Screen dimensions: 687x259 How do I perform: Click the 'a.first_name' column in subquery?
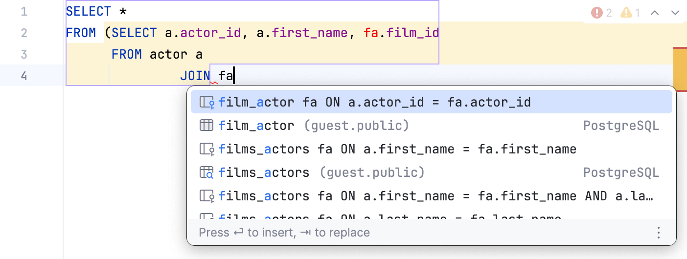(x=310, y=33)
